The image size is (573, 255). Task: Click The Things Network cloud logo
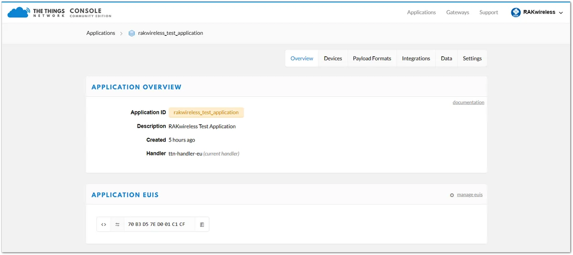(19, 12)
